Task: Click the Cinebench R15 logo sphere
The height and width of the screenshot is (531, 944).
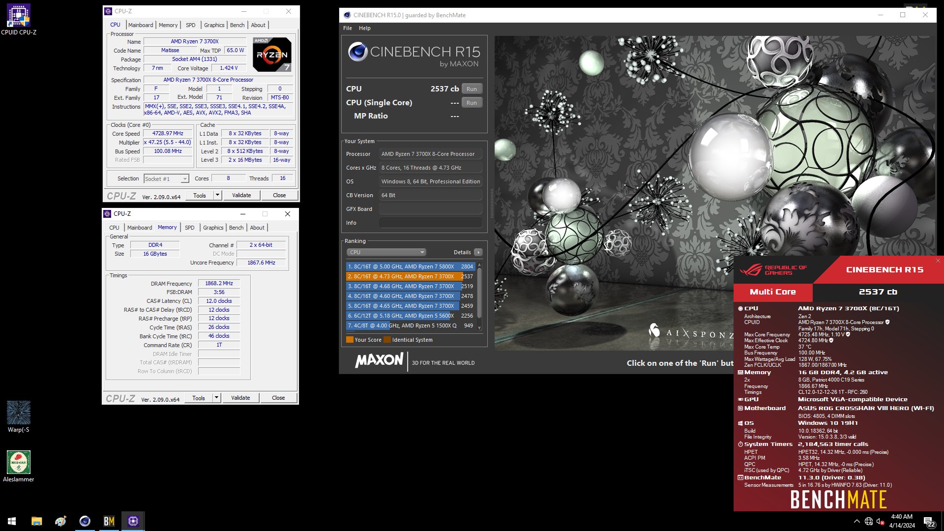Action: point(357,52)
